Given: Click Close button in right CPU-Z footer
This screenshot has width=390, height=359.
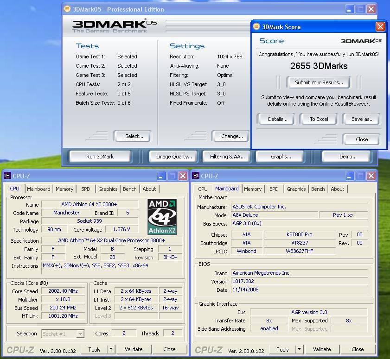Looking at the screenshot, I should (x=358, y=349).
